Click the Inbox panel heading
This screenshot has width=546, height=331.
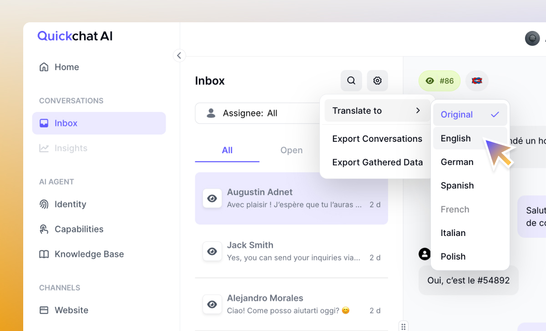click(x=210, y=80)
